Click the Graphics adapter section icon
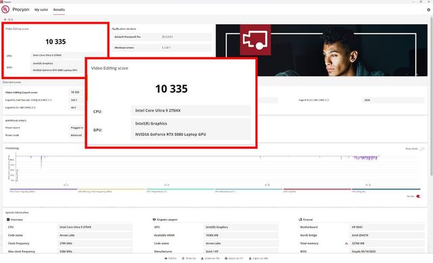The width and height of the screenshot is (433, 263). (x=154, y=220)
